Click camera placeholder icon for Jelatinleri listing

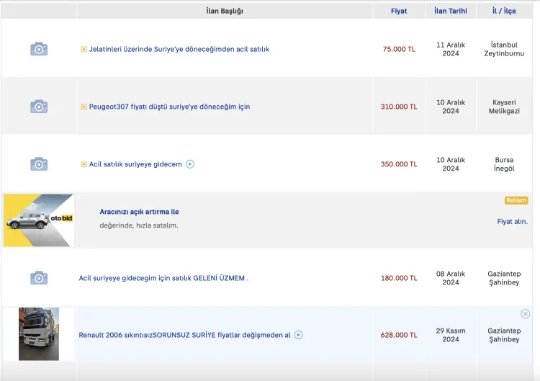click(x=39, y=49)
